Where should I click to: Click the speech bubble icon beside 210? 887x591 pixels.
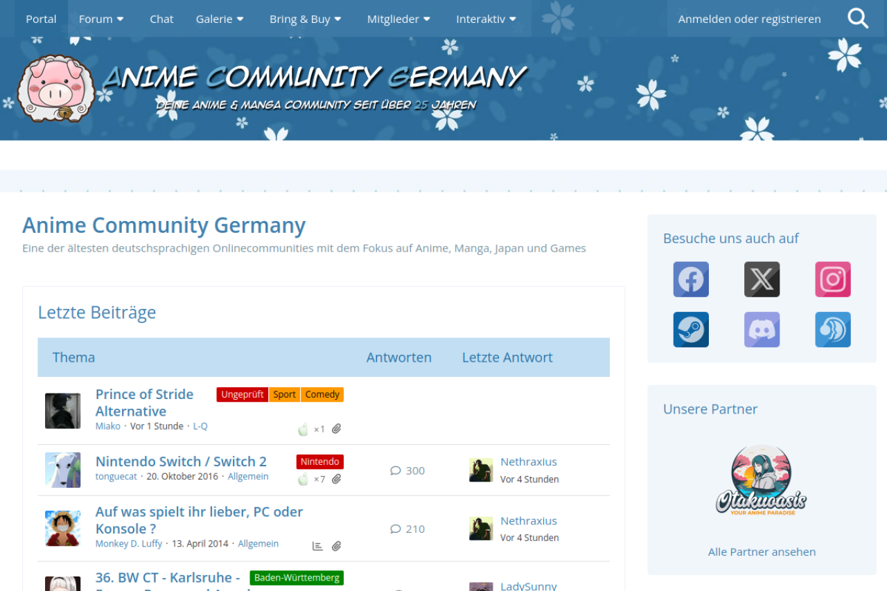(396, 529)
